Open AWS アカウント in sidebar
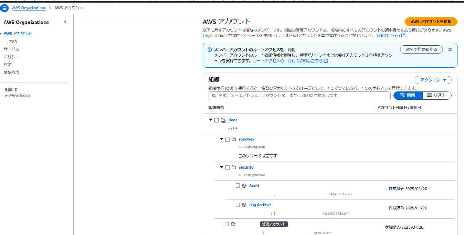 [18, 34]
